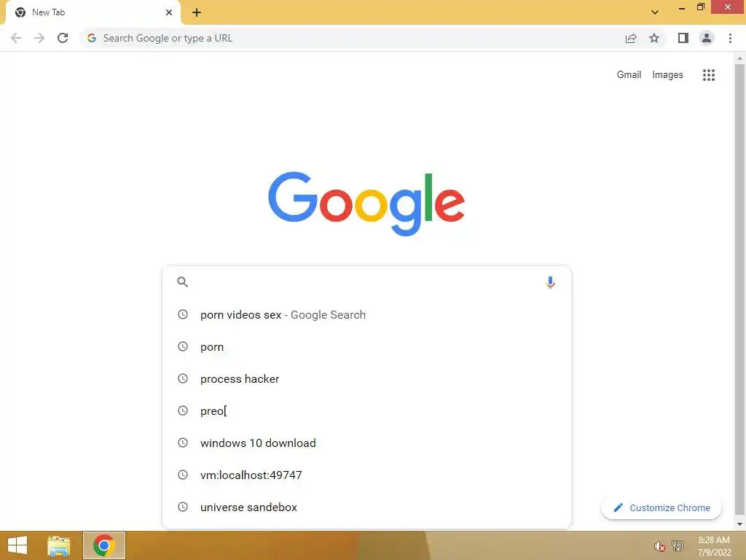Image resolution: width=746 pixels, height=560 pixels.
Task: Click the browser forward arrow
Action: coord(39,38)
